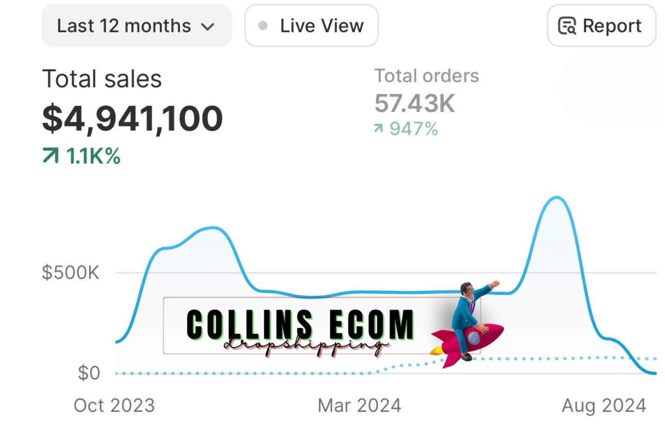The width and height of the screenshot is (665, 430).
Task: Click the Live View status dot
Action: 263,26
